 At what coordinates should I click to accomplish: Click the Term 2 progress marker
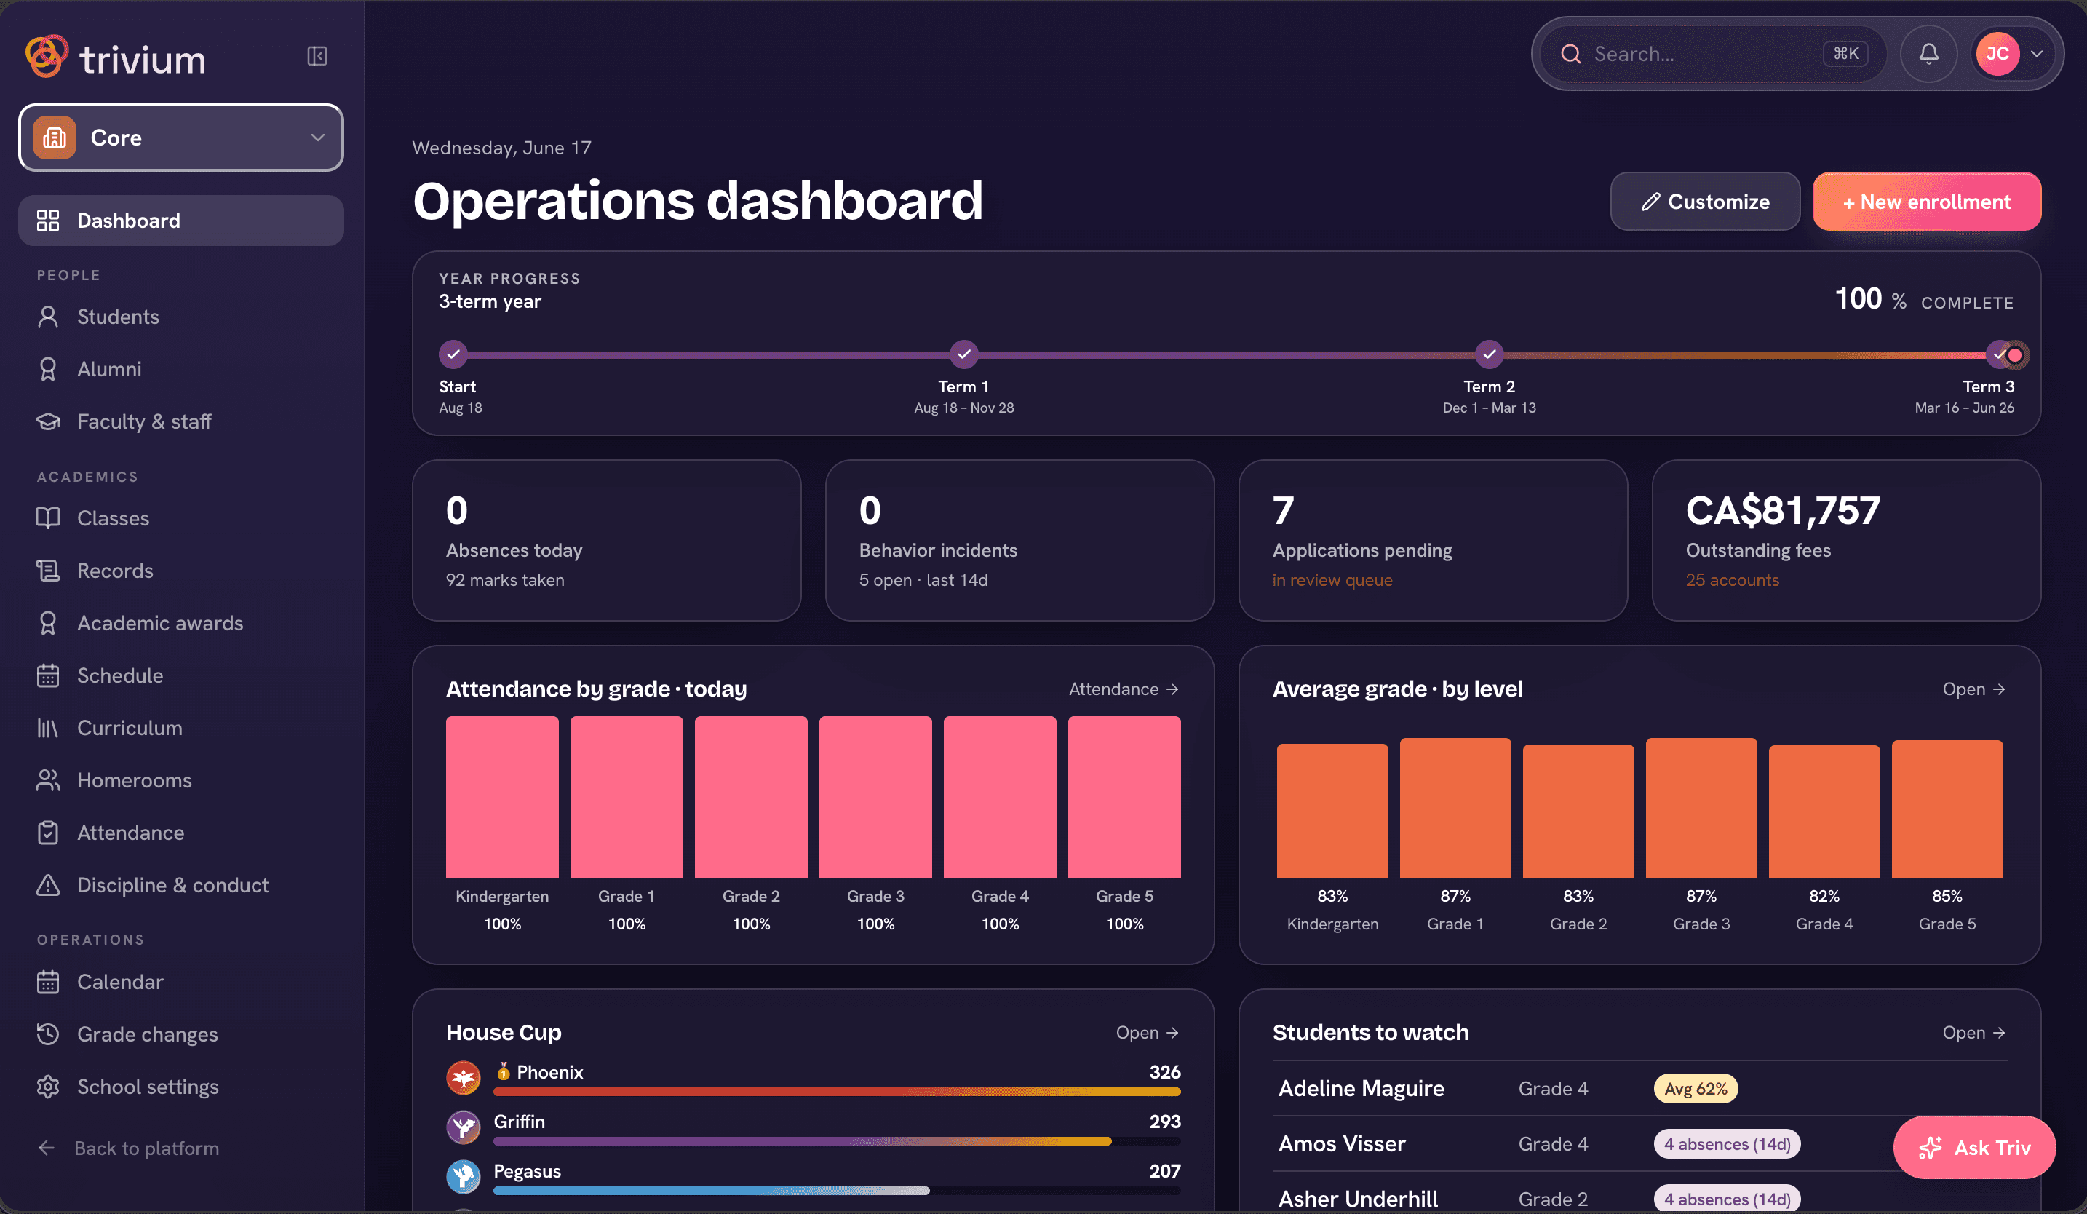[x=1489, y=354]
